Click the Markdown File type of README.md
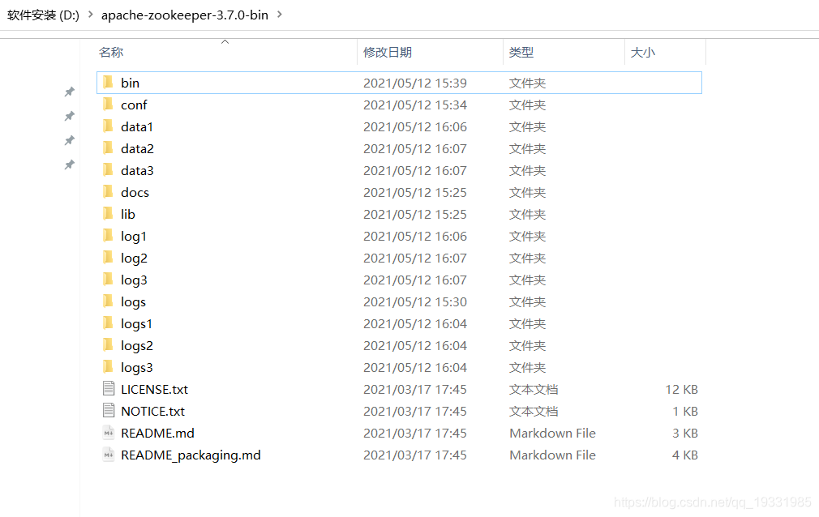Screen dimensions: 819x517 pos(552,434)
